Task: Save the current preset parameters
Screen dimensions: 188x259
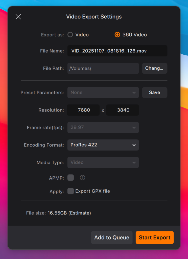Action: pos(154,93)
